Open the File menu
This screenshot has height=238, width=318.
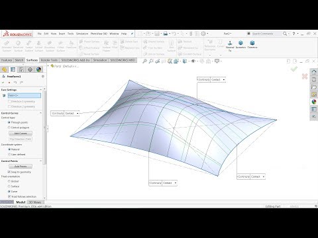(40, 34)
